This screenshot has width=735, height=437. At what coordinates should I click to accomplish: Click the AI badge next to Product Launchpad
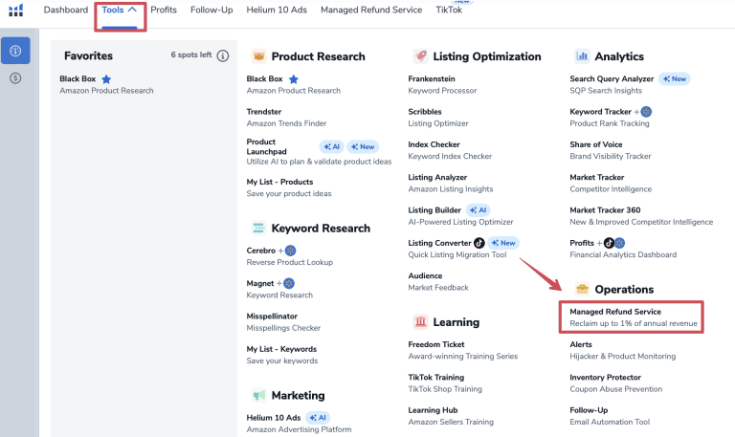[x=332, y=146]
